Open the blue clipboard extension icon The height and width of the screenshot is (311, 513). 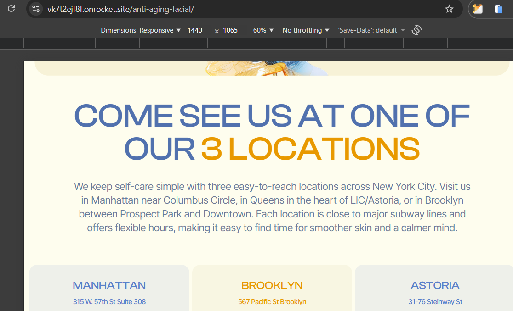point(498,9)
